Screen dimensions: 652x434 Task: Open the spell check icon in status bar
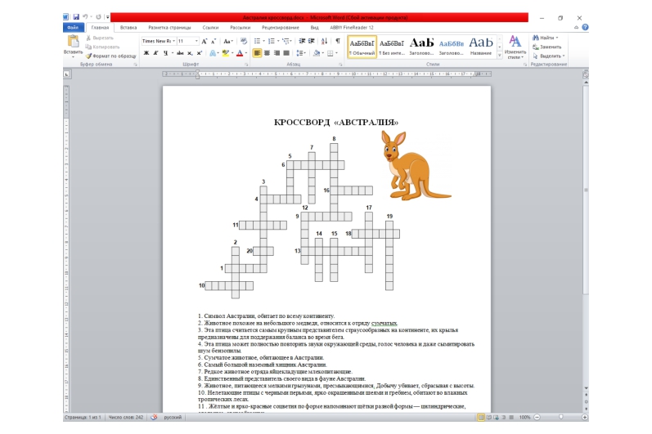pos(154,417)
